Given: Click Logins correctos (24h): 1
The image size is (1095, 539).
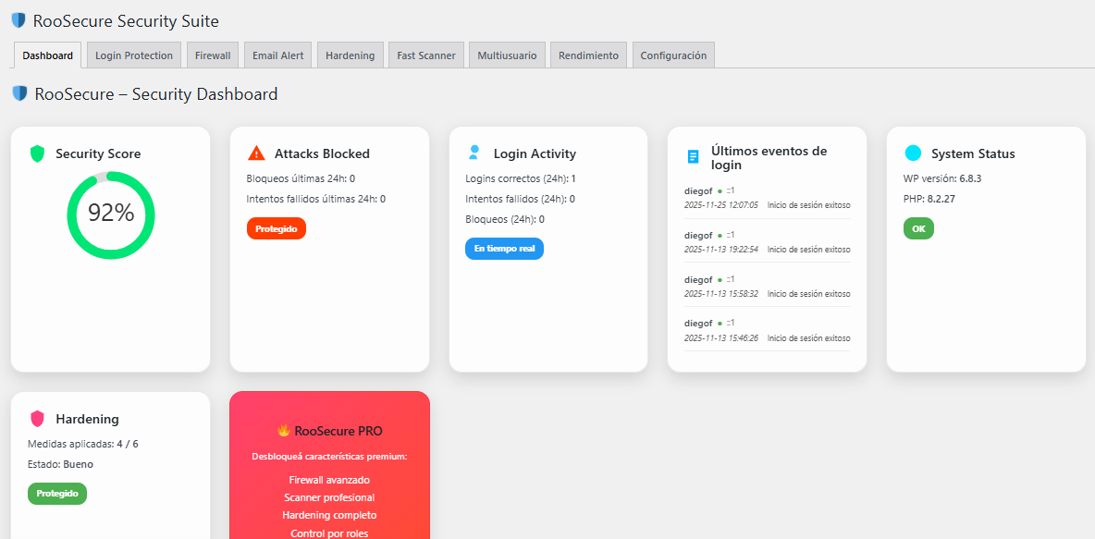Looking at the screenshot, I should coord(521,178).
